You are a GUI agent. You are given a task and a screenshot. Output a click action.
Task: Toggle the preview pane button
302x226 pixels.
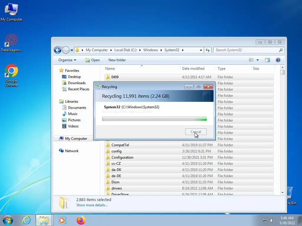[x=267, y=60]
